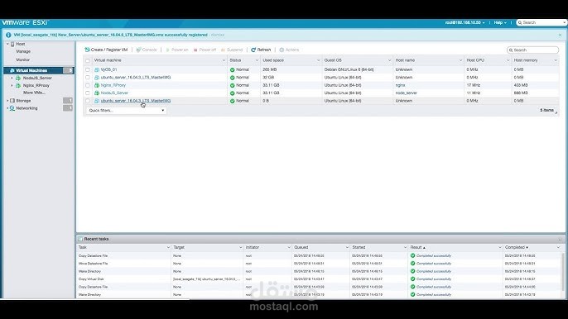The width and height of the screenshot is (568, 319).
Task: Click in the VM list Search field
Action: pos(533,50)
